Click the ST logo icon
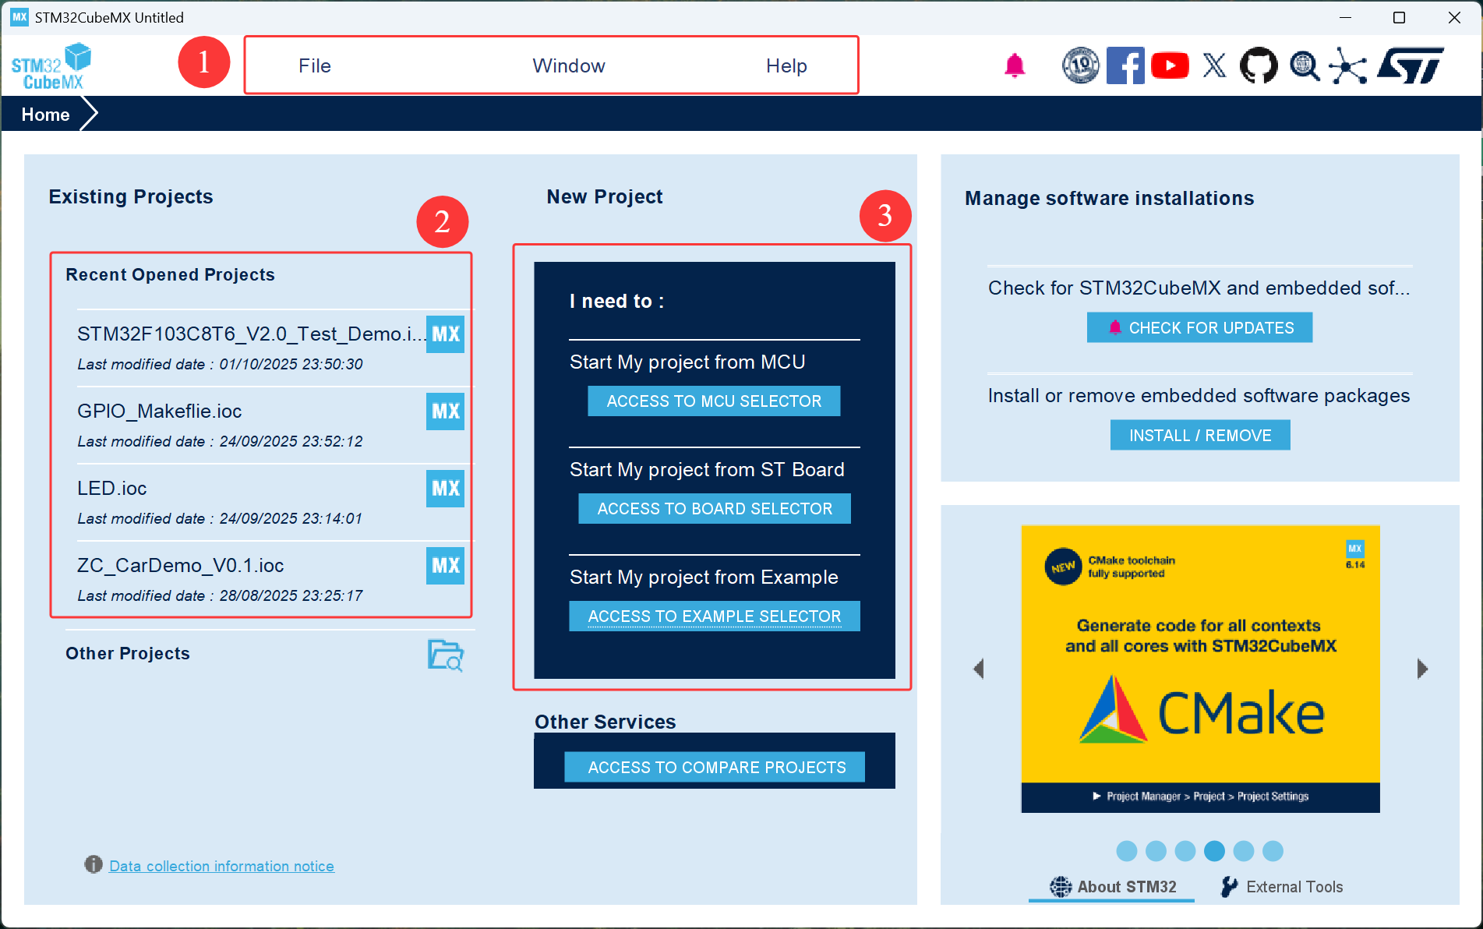The height and width of the screenshot is (929, 1483). pyautogui.click(x=1410, y=65)
